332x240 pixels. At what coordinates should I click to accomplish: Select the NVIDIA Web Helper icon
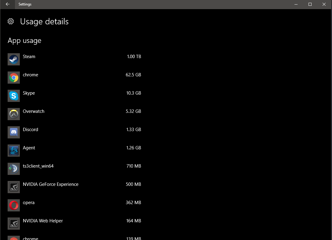click(14, 224)
